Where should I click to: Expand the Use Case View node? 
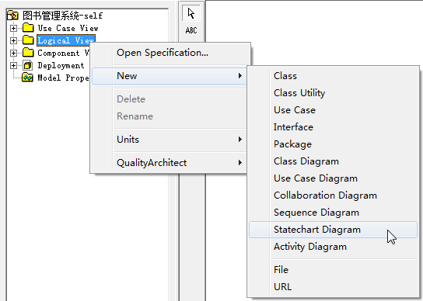pyautogui.click(x=13, y=28)
